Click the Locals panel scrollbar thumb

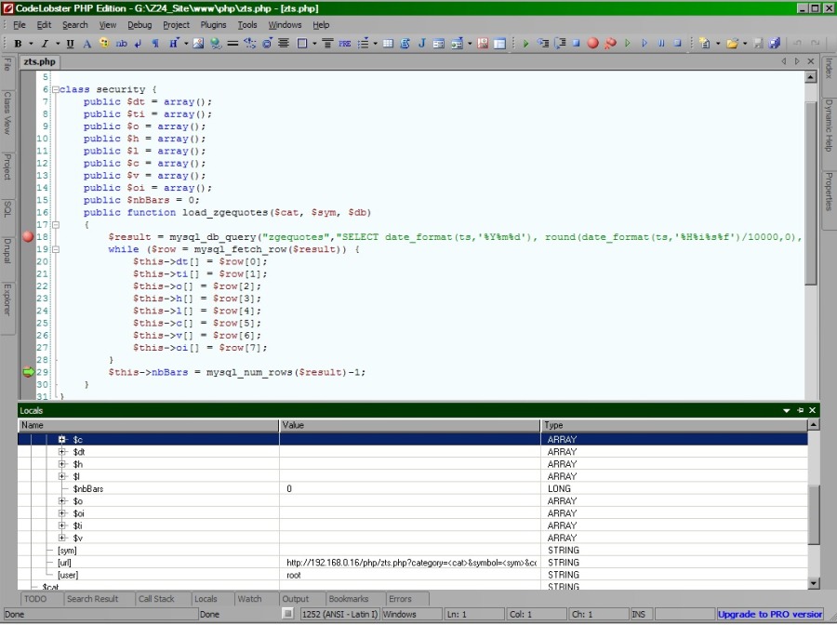pyautogui.click(x=814, y=515)
